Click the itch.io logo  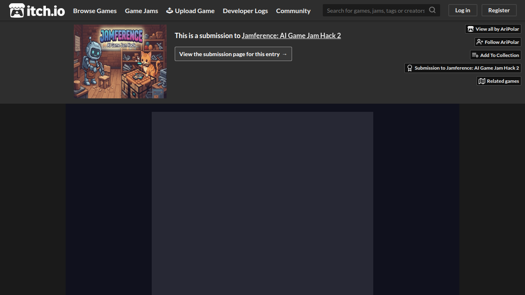click(x=37, y=11)
